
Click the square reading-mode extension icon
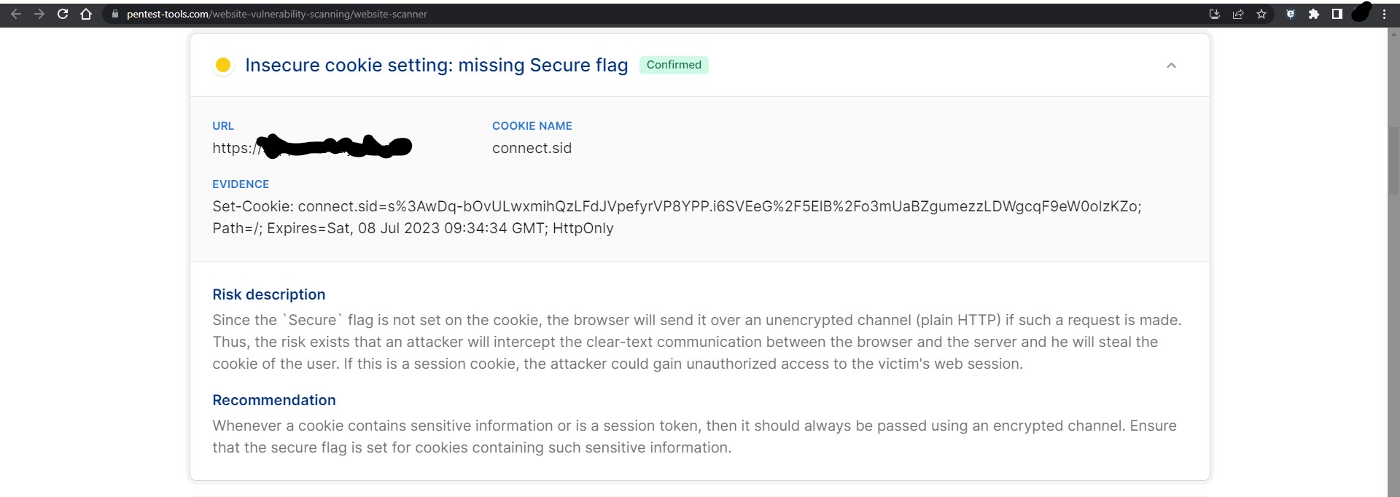[x=1337, y=14]
